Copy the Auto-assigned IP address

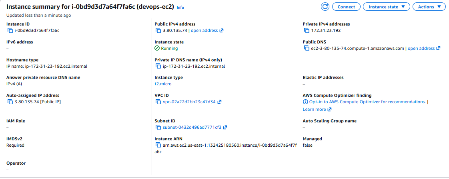(10, 102)
